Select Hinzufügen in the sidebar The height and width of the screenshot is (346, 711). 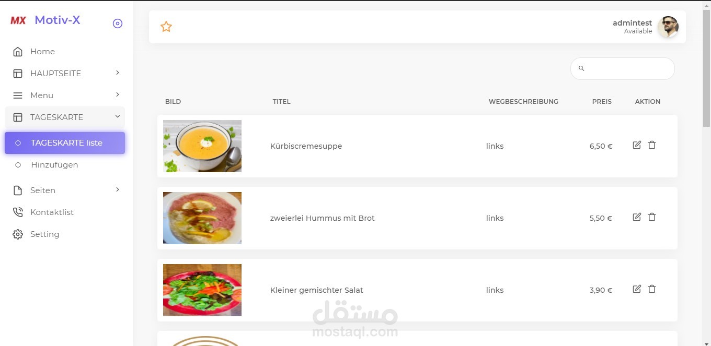coord(65,165)
